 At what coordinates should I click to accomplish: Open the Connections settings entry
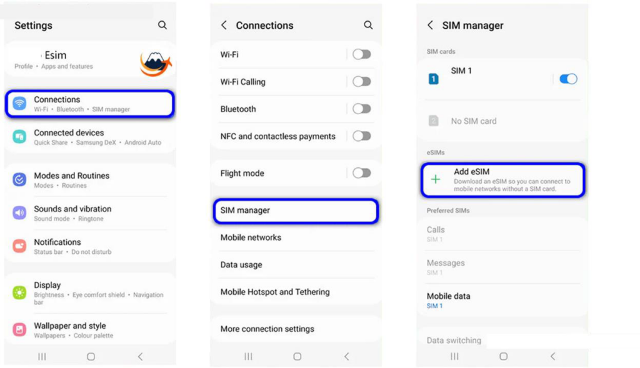89,104
